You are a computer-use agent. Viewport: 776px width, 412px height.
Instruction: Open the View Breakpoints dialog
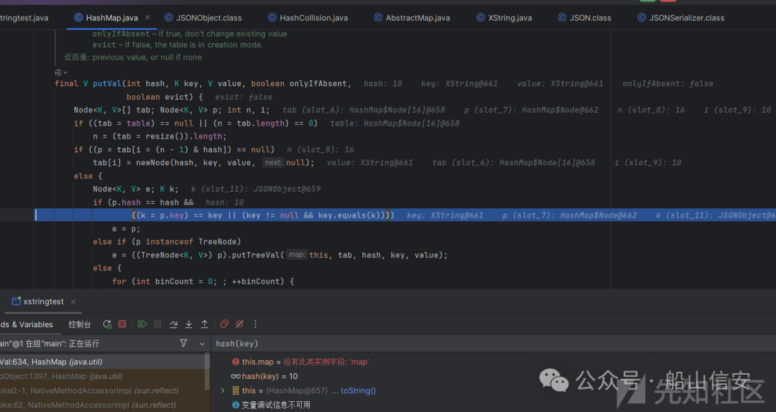224,324
